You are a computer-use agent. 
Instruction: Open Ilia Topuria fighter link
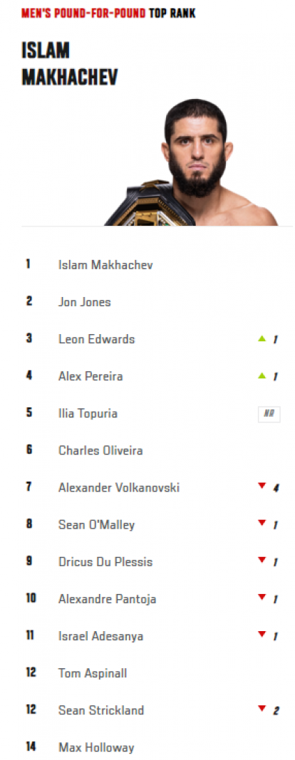pos(88,414)
